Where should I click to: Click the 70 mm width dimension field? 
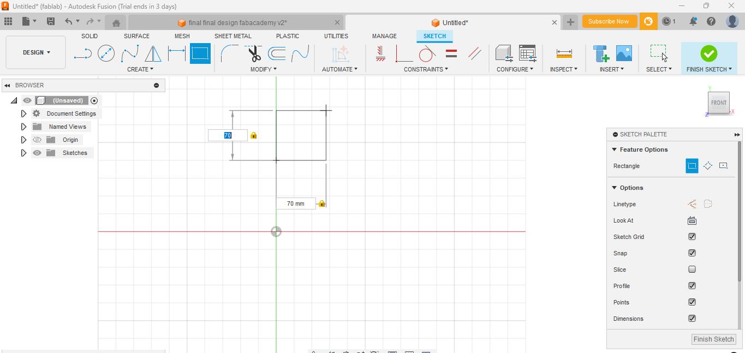(x=296, y=204)
